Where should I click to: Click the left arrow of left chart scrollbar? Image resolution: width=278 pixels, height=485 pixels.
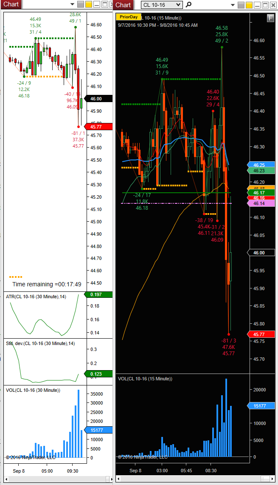[x=6, y=479]
